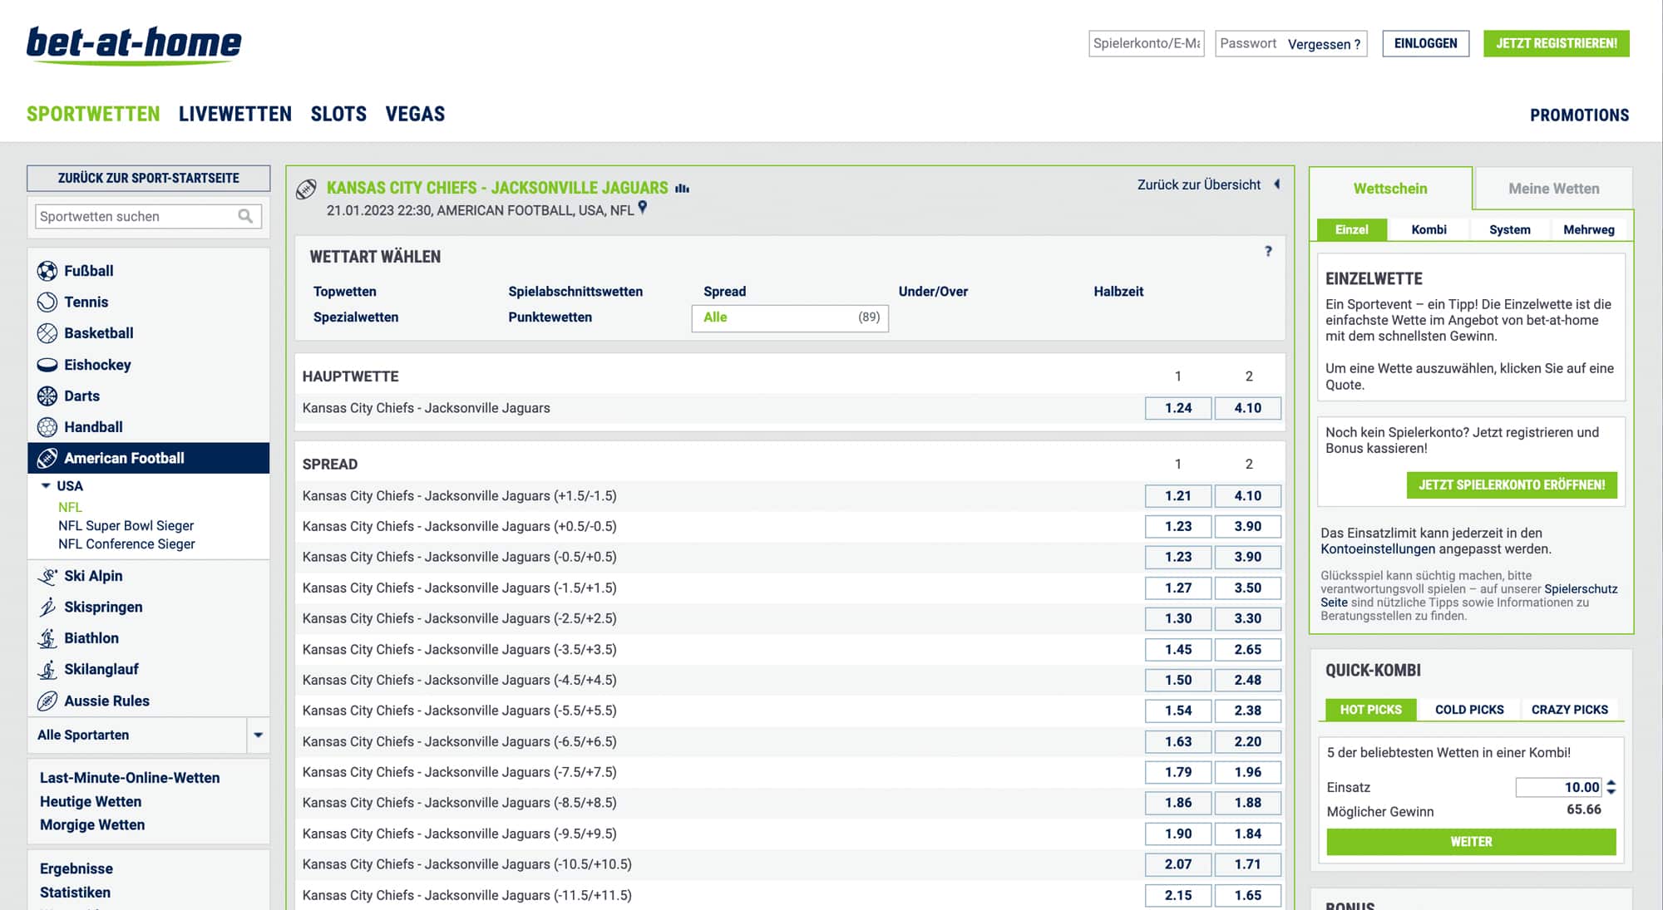
Task: Click the EINLOGGEN button
Action: (1425, 43)
